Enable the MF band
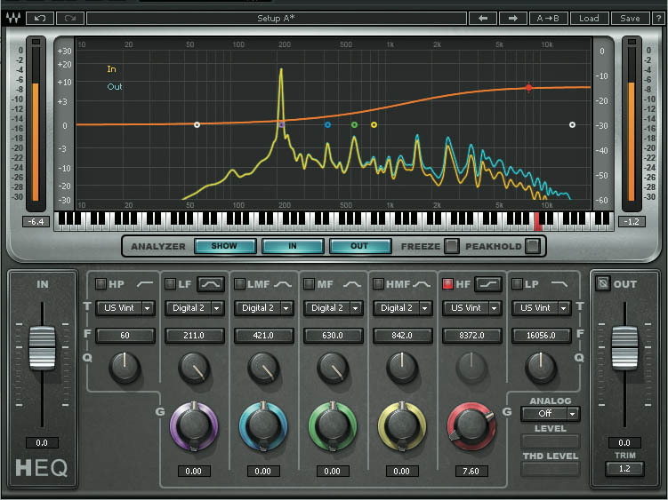This screenshot has height=500, width=668. click(x=309, y=284)
